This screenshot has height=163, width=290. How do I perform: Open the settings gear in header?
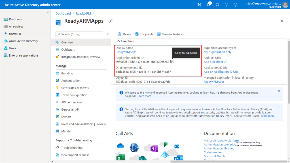[217, 5]
